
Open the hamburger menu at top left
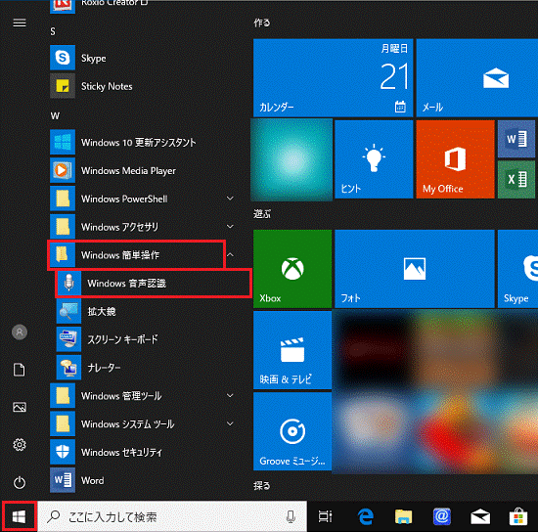[x=20, y=22]
